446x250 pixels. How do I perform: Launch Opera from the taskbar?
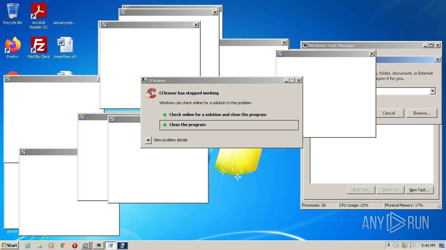point(75,245)
